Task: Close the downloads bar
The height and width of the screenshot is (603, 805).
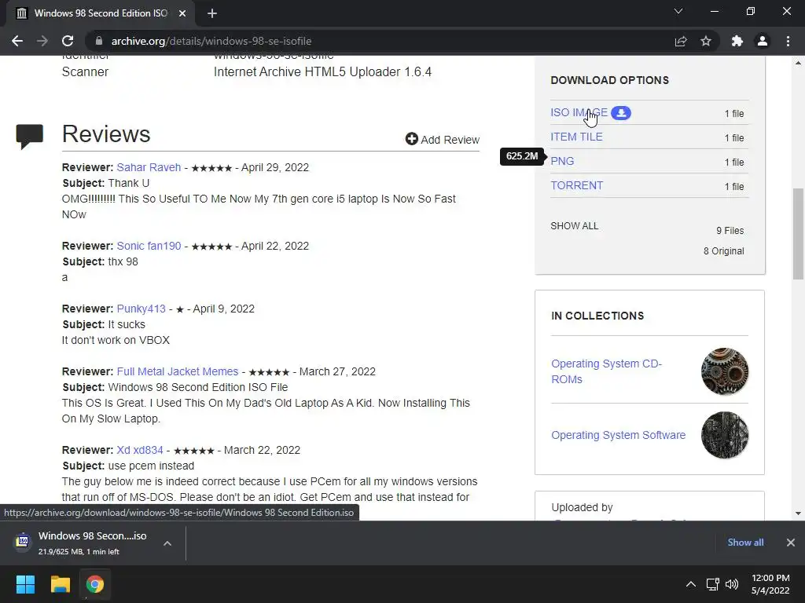Action: pos(791,542)
